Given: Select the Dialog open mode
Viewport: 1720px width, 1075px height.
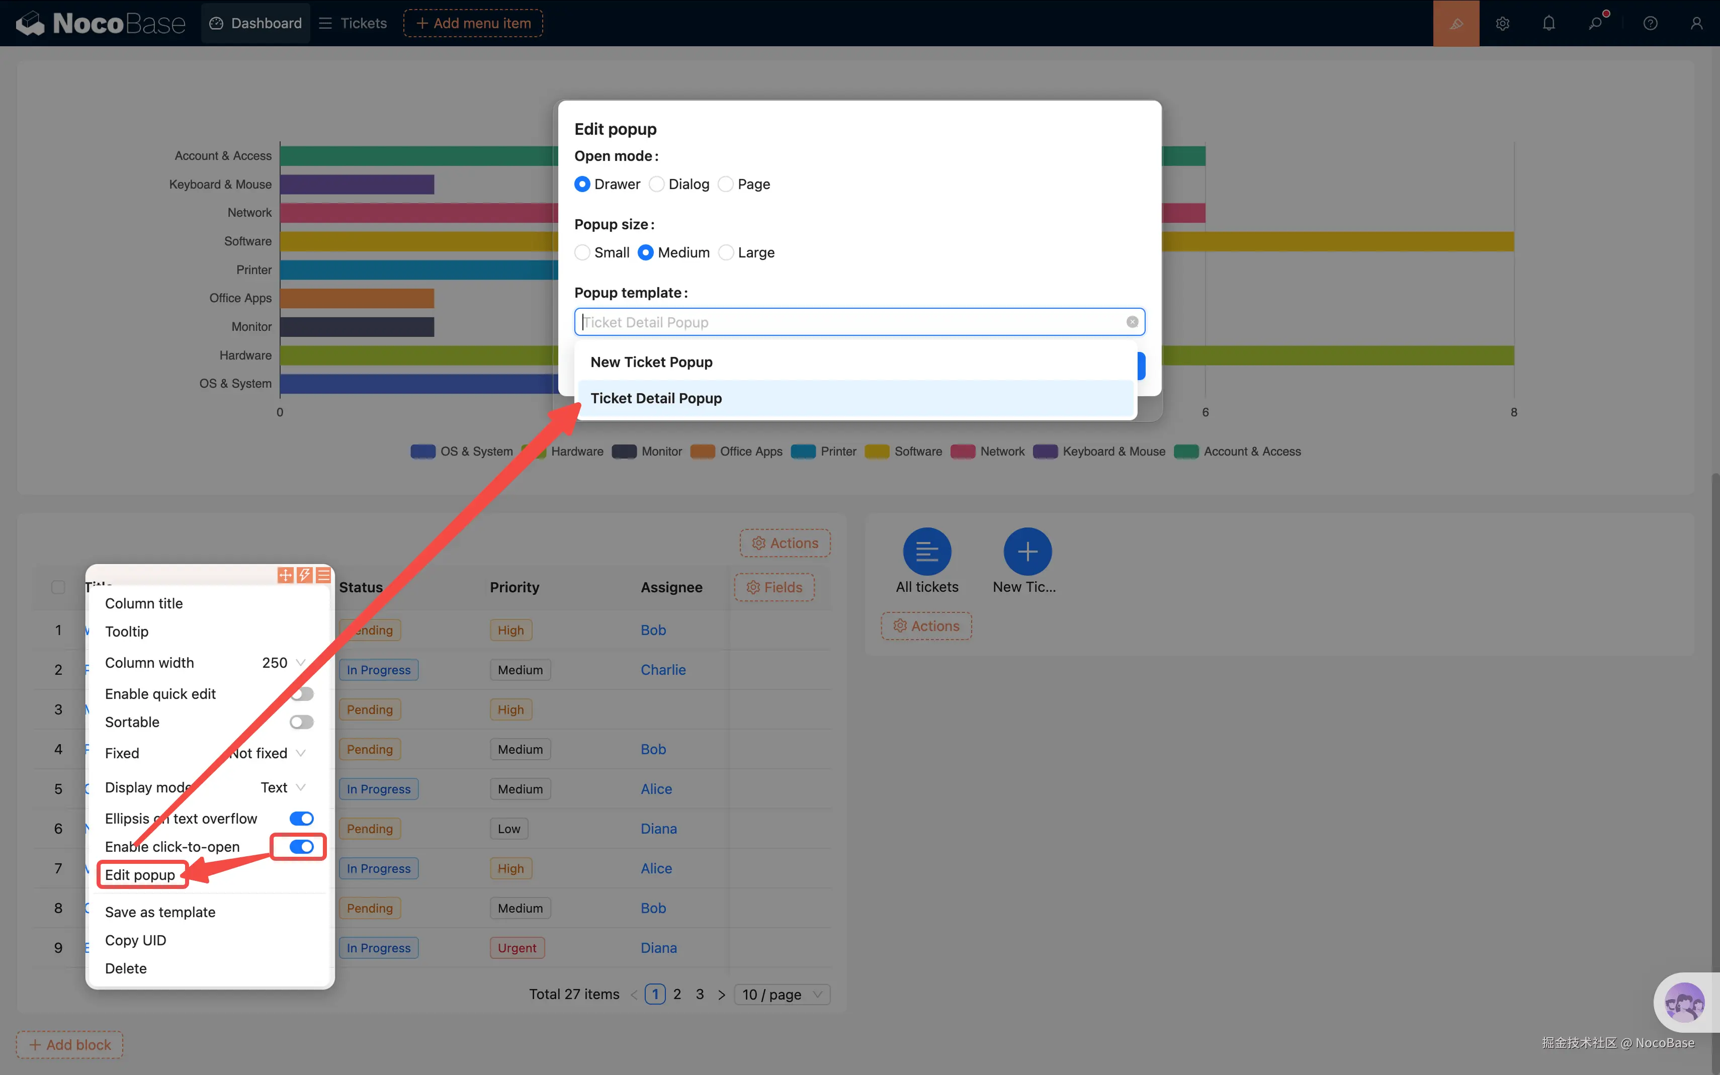Looking at the screenshot, I should click(x=657, y=184).
